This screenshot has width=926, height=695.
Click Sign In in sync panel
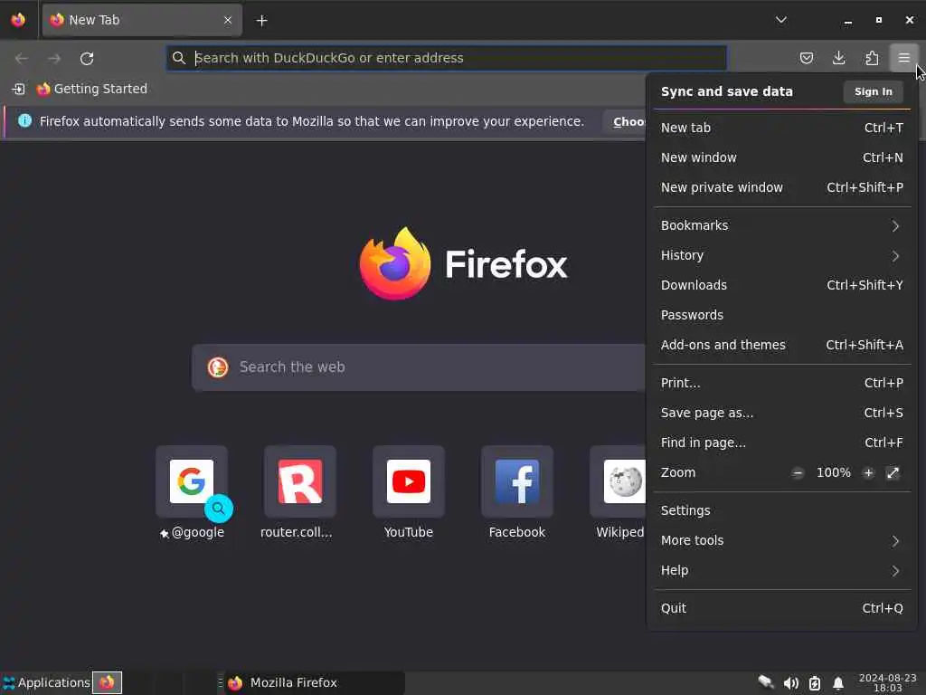pos(873,91)
